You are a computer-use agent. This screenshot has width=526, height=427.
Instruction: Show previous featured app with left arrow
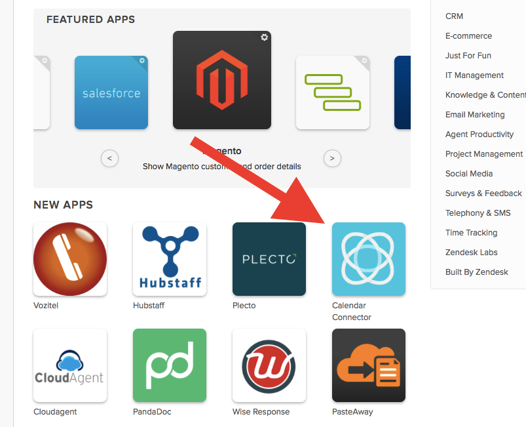point(109,158)
